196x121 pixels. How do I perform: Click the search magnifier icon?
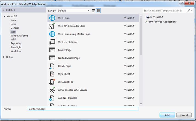pyautogui.click(x=189, y=11)
